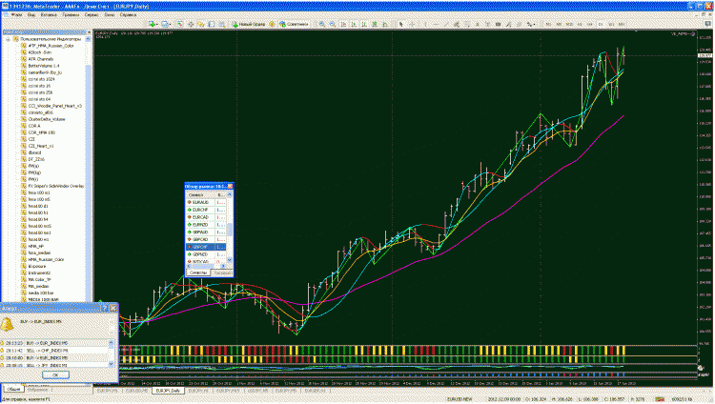Open the Strategy Tester toolbar icon
The image size is (715, 404).
[222, 24]
